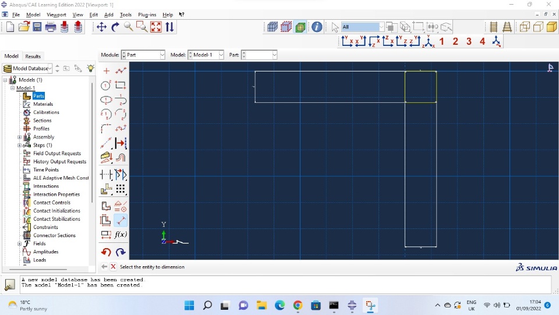Toggle the Remove Selected display-group icon

click(x=286, y=27)
